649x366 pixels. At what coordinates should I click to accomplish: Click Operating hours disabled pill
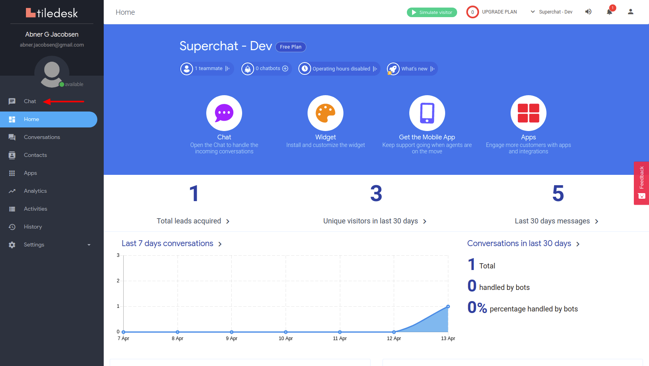(339, 69)
